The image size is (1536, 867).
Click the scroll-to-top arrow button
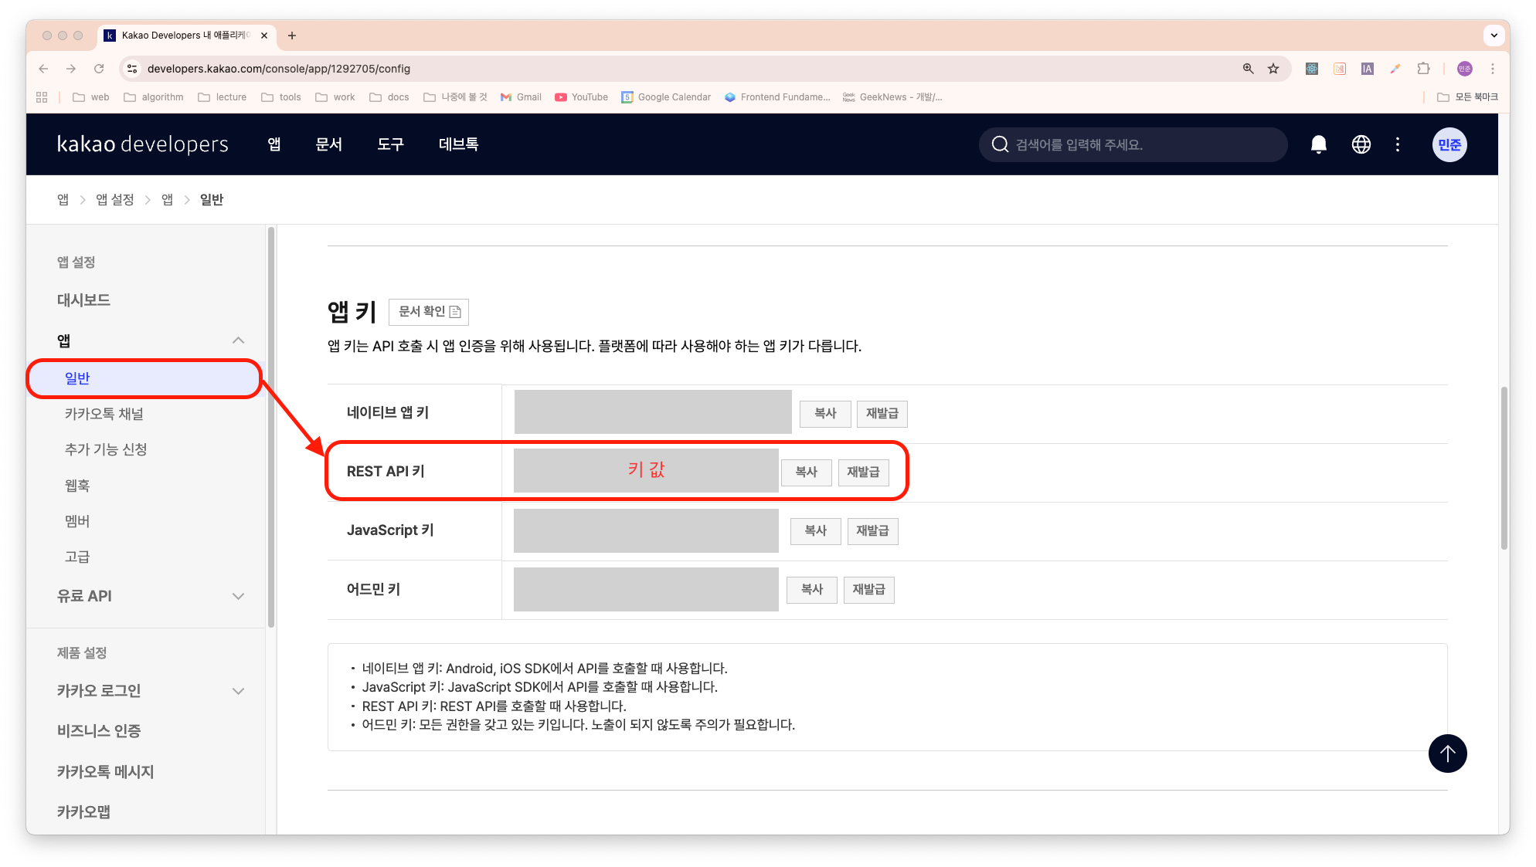tap(1447, 754)
